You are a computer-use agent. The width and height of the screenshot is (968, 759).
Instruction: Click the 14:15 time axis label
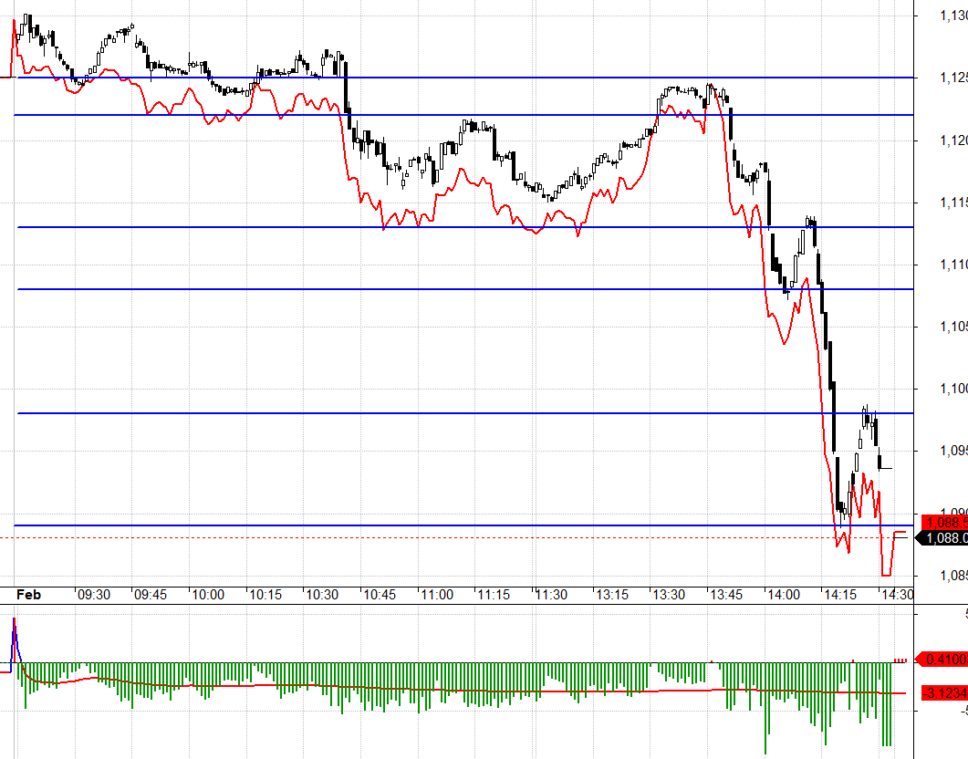tap(840, 594)
